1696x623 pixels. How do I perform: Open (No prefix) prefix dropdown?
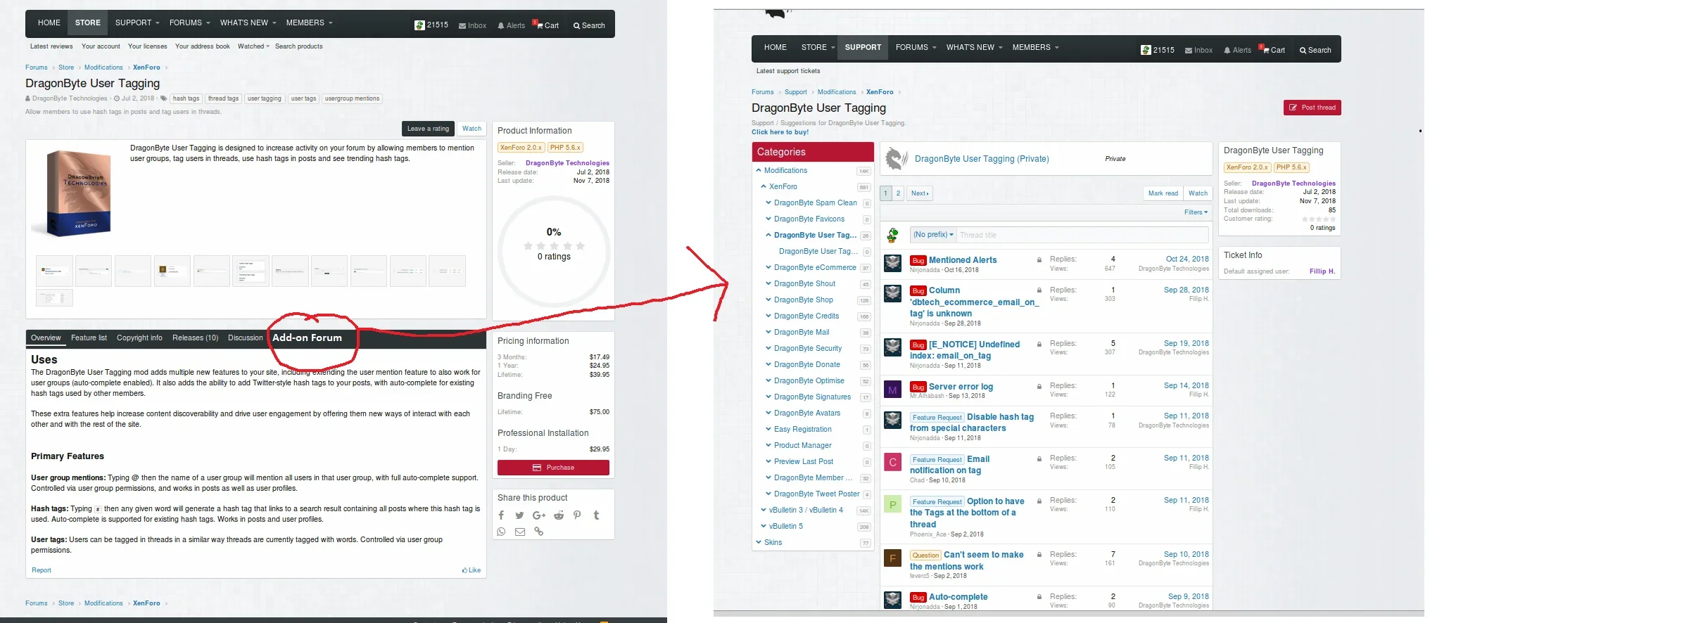(x=933, y=235)
